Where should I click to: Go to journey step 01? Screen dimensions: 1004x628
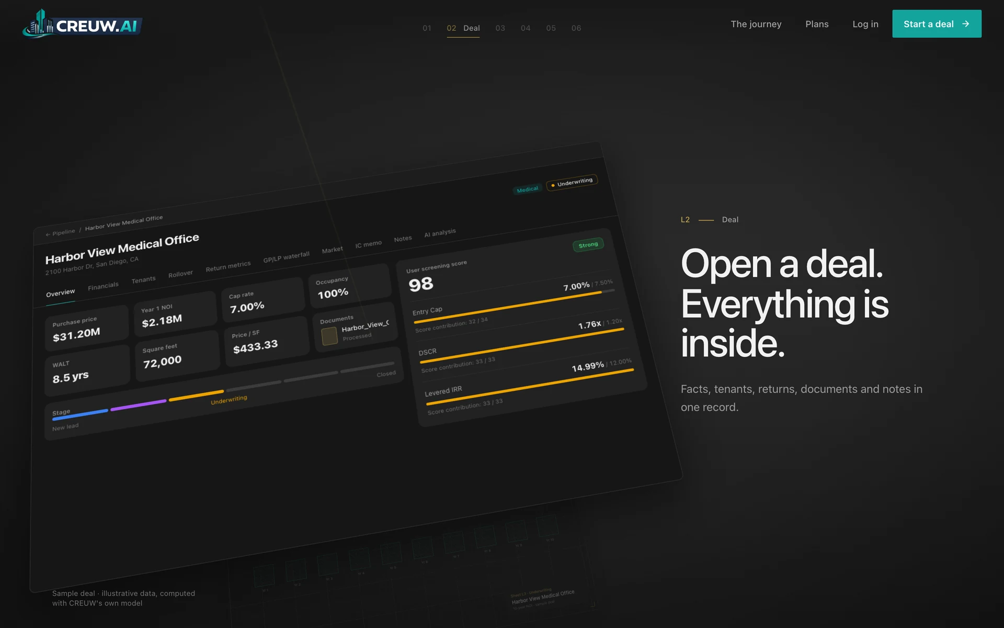427,28
